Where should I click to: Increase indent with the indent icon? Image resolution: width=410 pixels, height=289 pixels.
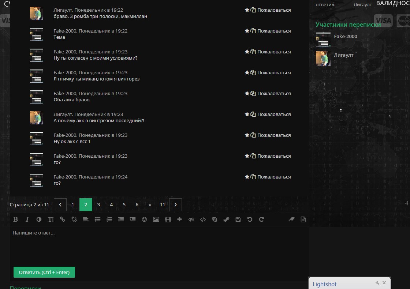(133, 219)
